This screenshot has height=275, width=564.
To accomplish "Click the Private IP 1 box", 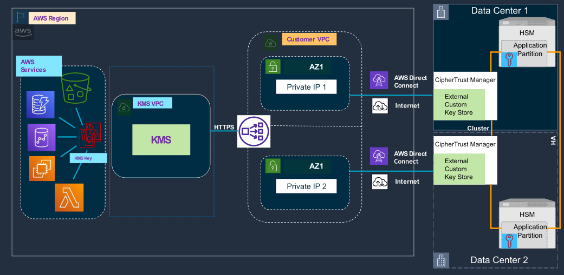I will click(306, 86).
